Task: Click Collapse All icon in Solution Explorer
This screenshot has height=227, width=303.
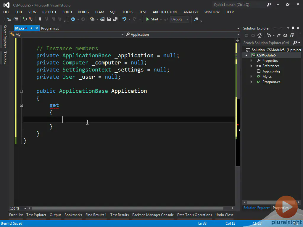Action: click(x=292, y=35)
